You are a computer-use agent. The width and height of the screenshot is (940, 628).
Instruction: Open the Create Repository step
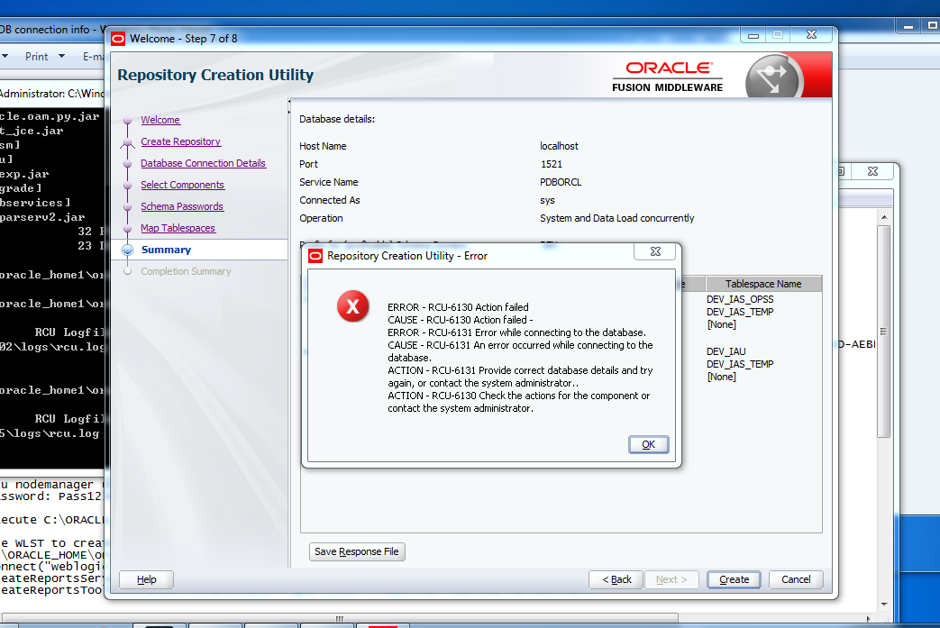pyautogui.click(x=180, y=141)
